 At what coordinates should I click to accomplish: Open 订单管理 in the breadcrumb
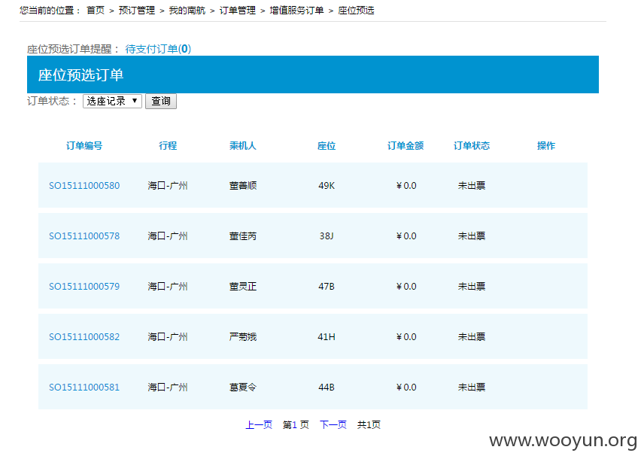coord(237,11)
